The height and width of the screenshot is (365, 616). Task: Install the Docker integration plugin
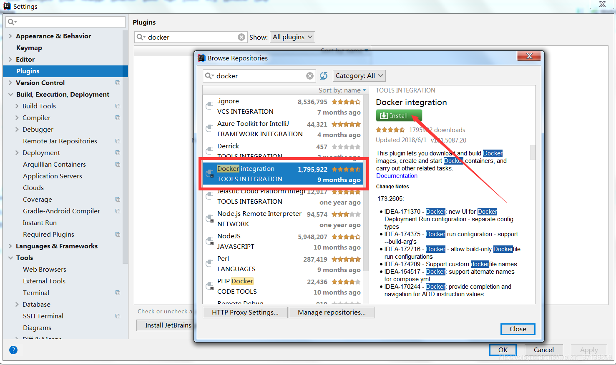point(399,115)
